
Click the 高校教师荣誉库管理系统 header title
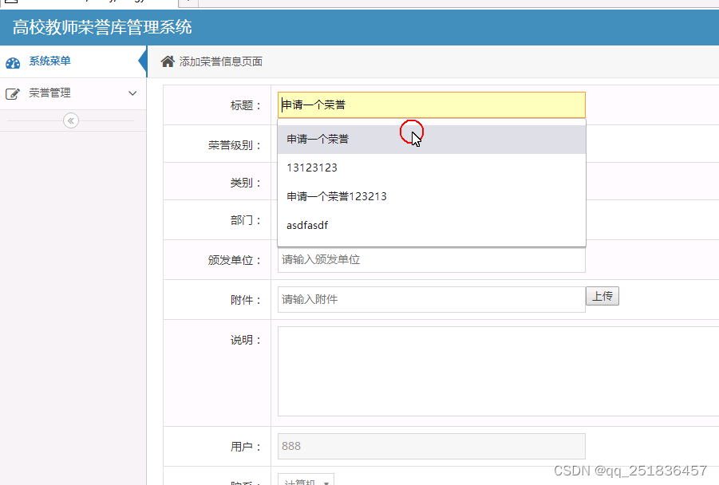[102, 28]
